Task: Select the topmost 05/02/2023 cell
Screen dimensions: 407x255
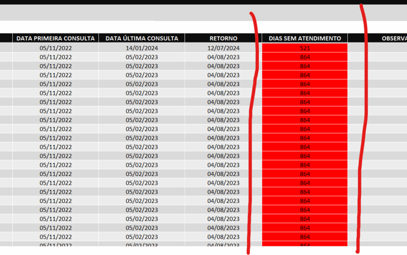Action: 141,57
